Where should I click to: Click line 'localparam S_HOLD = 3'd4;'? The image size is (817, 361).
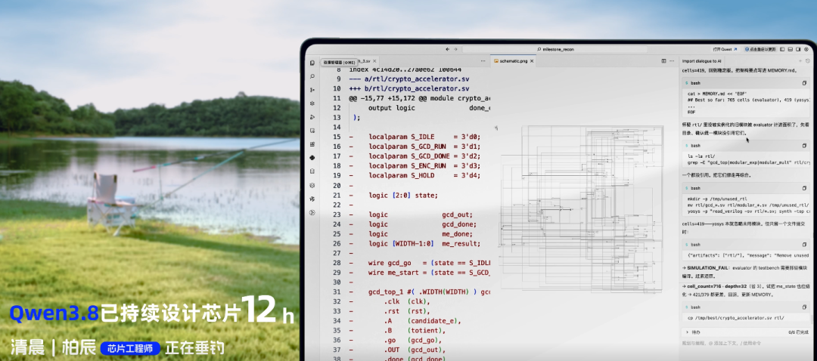click(x=424, y=176)
